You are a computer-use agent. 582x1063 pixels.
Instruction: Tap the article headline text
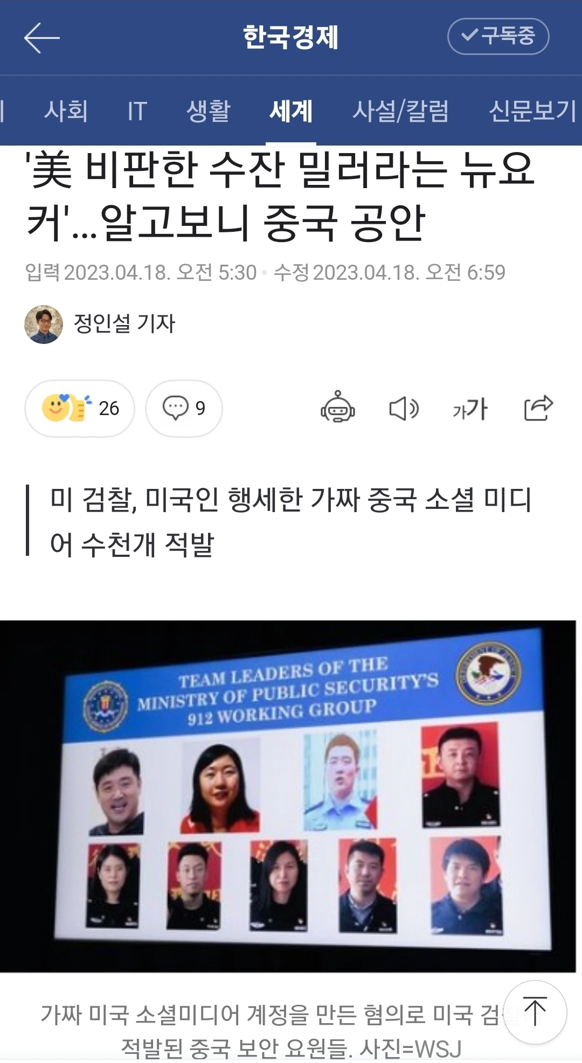click(280, 195)
